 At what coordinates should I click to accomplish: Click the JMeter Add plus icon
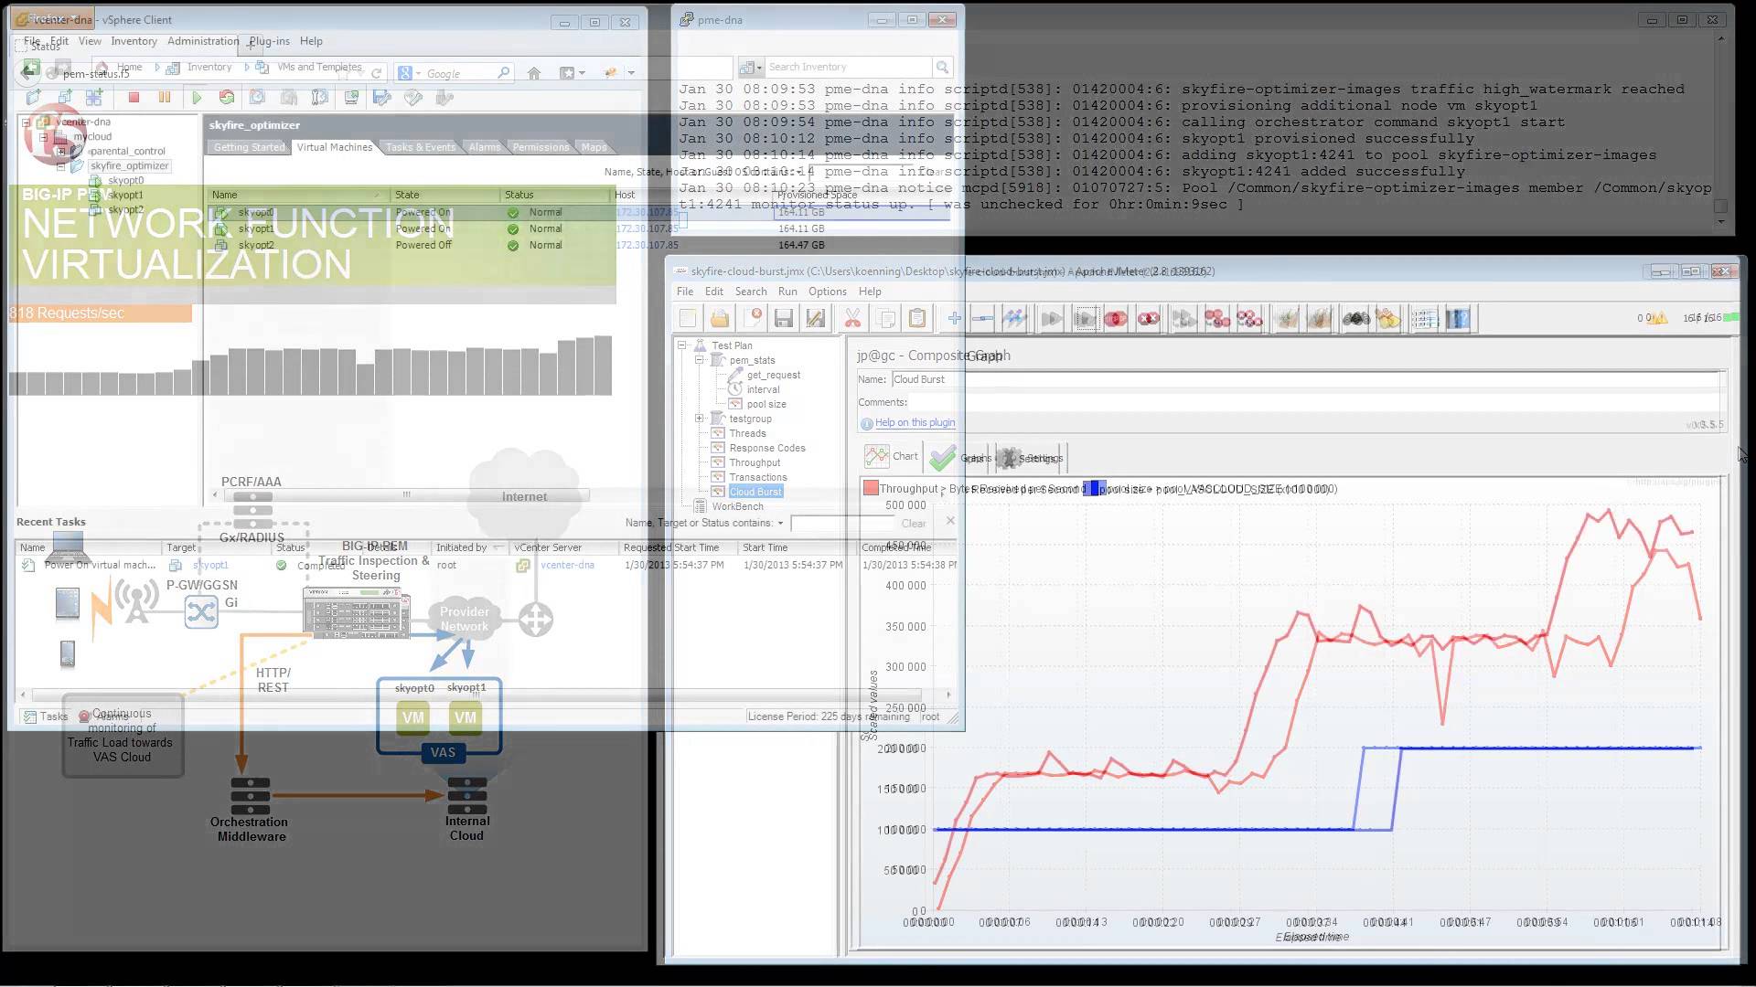click(x=954, y=318)
